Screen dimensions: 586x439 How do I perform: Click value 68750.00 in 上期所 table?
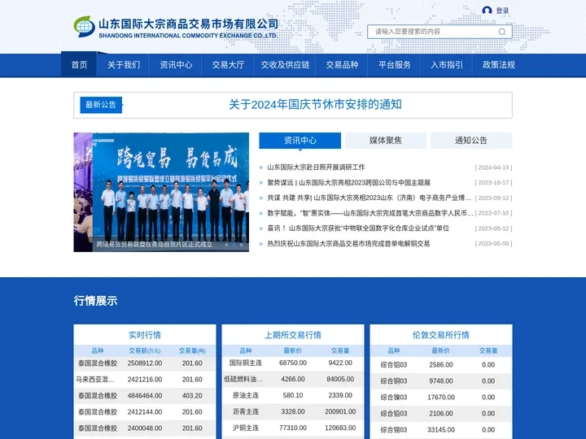tap(293, 363)
